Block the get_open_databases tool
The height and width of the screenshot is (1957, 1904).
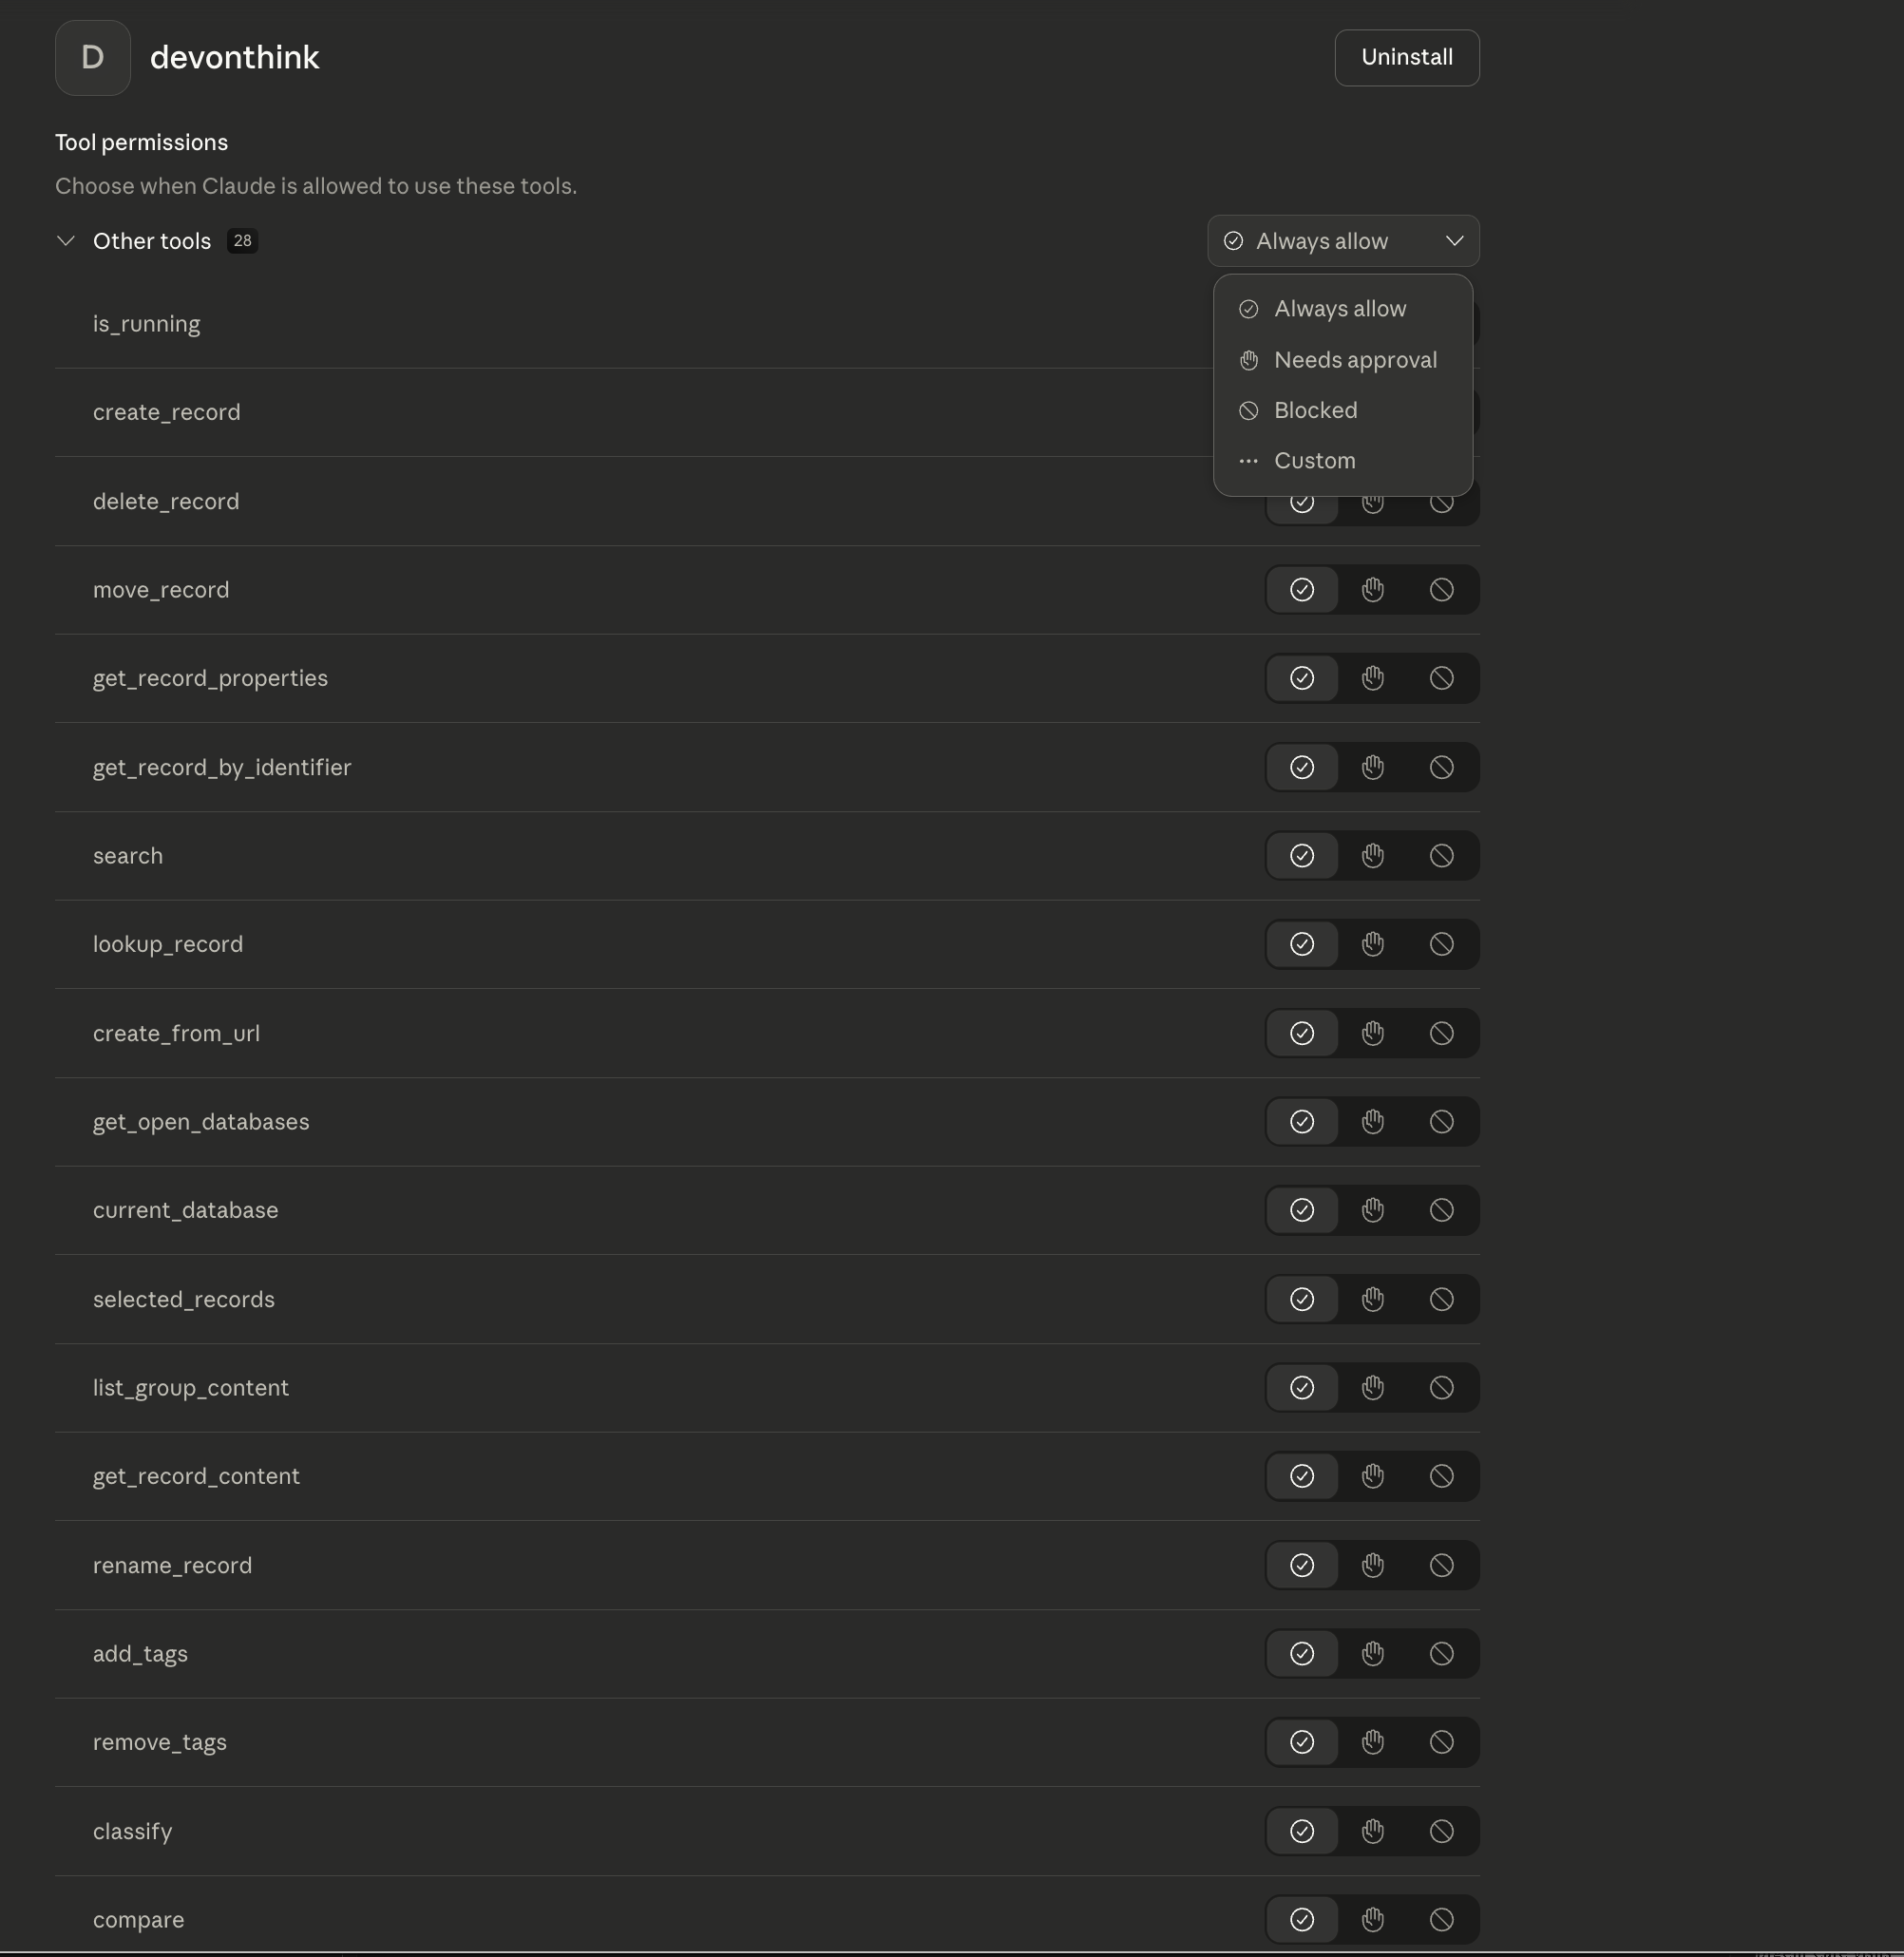tap(1441, 1122)
